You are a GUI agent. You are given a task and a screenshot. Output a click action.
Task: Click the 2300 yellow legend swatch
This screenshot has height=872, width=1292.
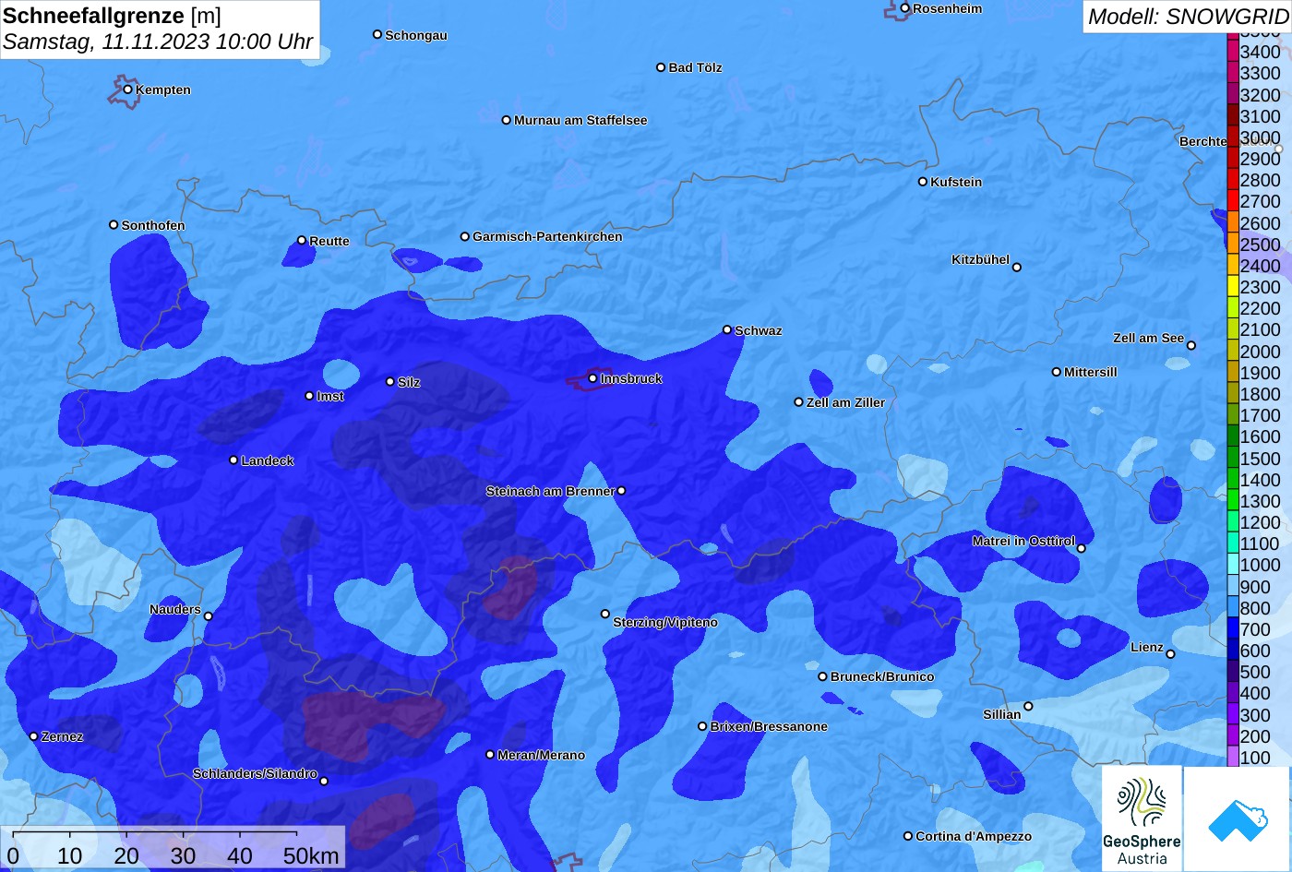pyautogui.click(x=1233, y=287)
